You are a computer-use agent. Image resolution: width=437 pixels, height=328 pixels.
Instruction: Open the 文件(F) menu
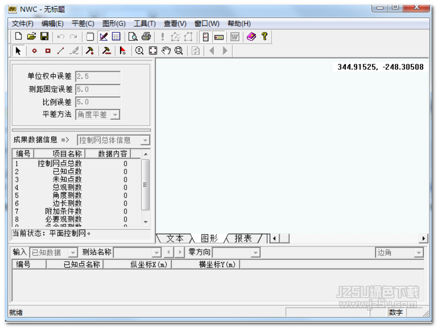click(x=23, y=24)
